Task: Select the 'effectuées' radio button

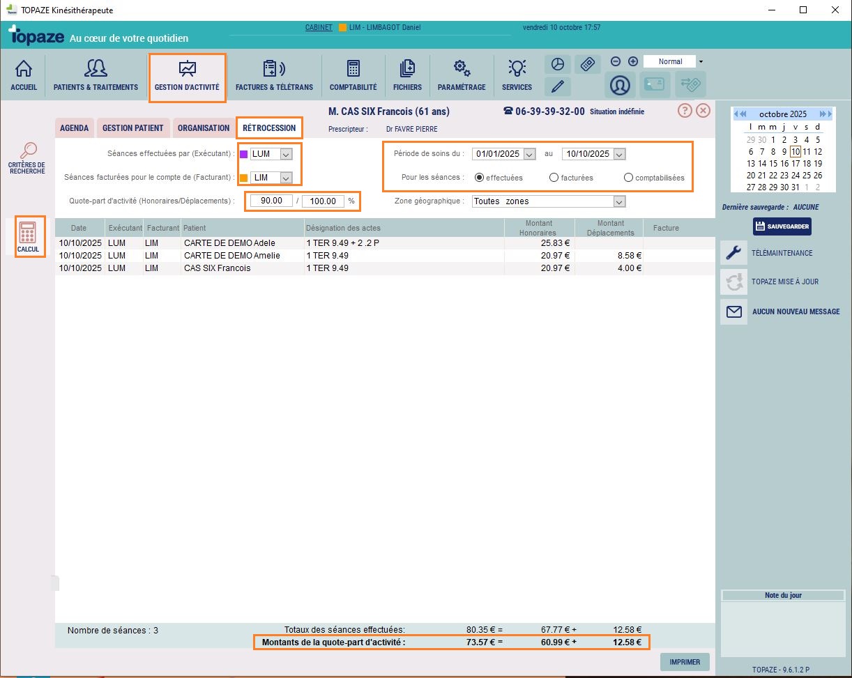Action: tap(479, 178)
